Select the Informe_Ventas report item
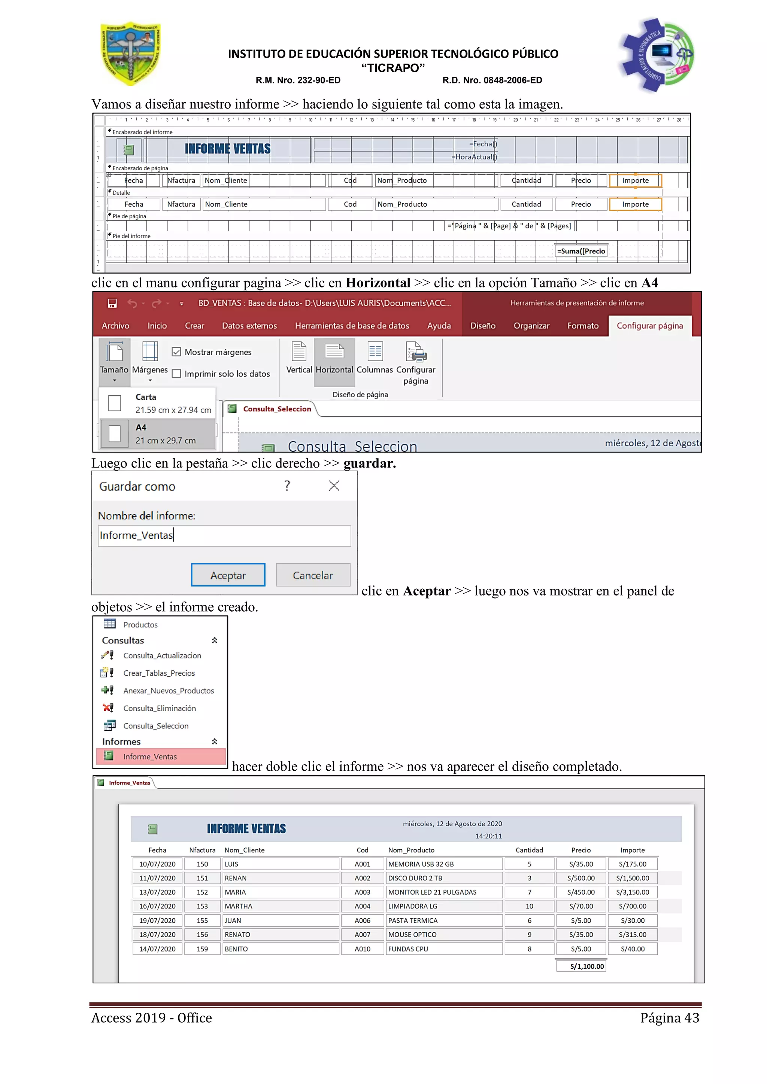The image size is (767, 1084). point(161,756)
